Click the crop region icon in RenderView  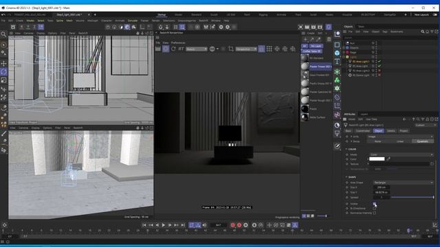tap(231, 49)
